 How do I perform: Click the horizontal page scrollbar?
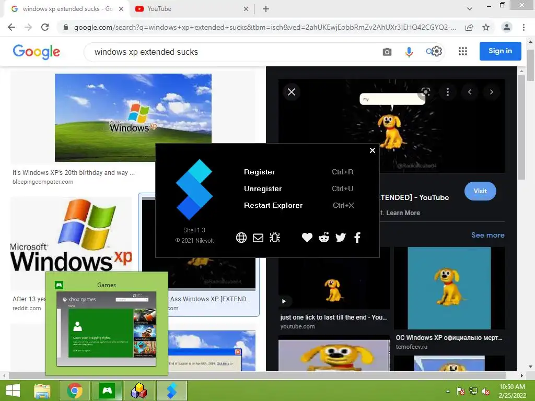[257, 375]
